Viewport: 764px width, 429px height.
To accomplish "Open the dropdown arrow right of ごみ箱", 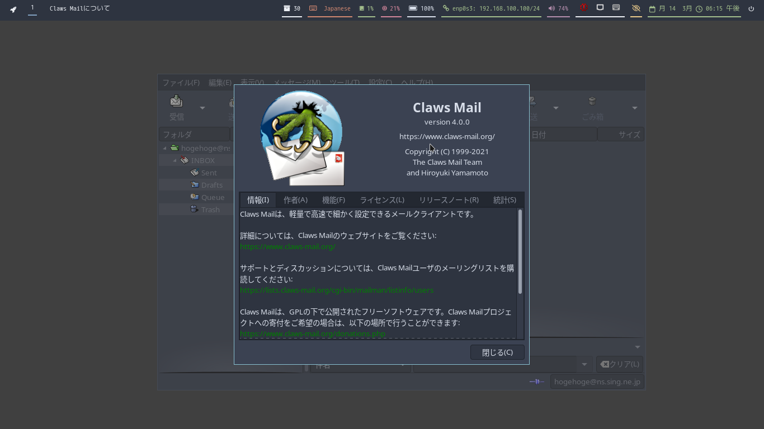I will [x=635, y=108].
